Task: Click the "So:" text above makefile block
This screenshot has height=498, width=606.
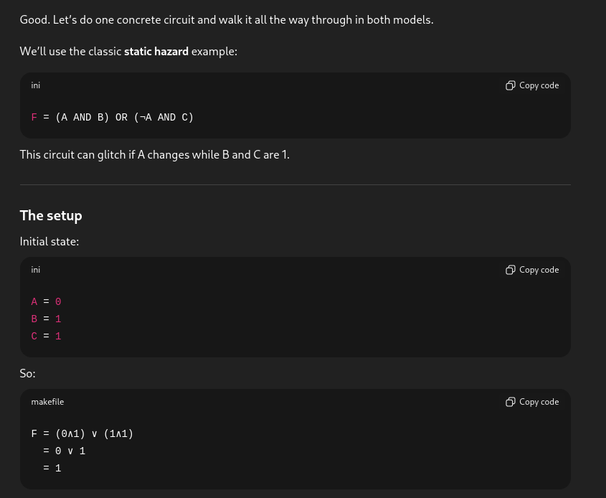Action: point(27,373)
